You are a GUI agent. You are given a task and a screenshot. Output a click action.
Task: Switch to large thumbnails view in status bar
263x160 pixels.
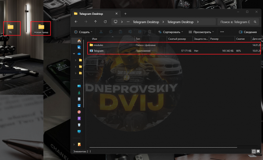pos(258,151)
